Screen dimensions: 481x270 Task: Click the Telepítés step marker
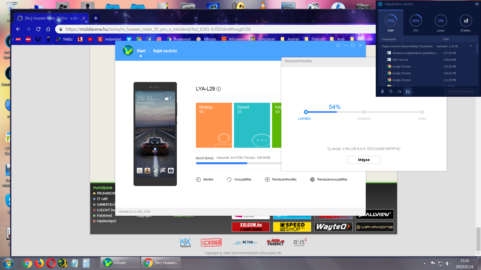point(364,112)
